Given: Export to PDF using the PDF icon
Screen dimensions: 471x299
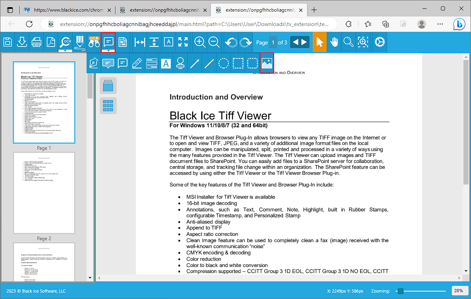Looking at the screenshot, I should 51,42.
